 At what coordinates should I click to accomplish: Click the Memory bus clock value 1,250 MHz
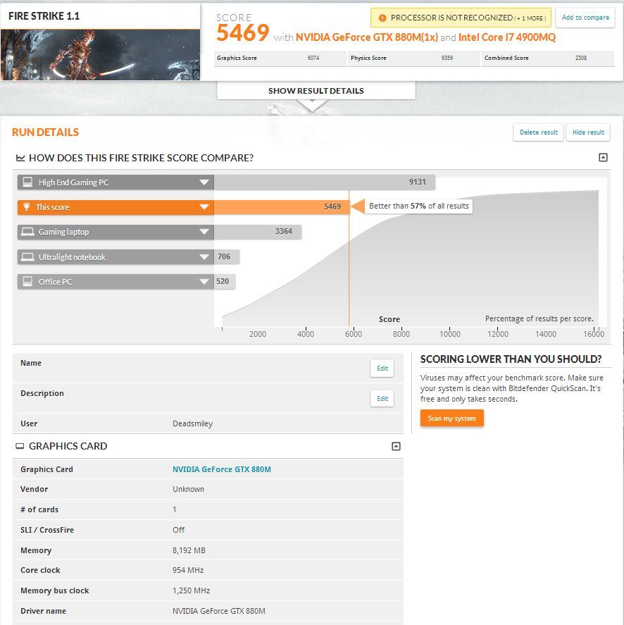click(192, 590)
